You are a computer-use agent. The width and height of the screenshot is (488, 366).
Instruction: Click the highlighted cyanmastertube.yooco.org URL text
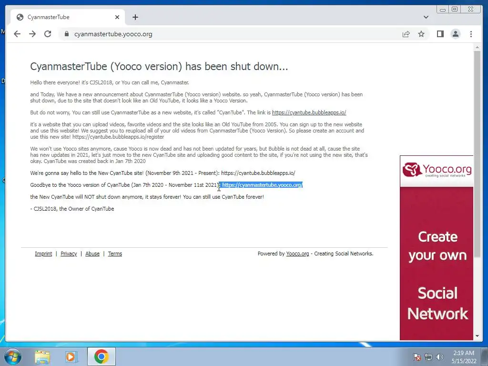[x=262, y=185]
